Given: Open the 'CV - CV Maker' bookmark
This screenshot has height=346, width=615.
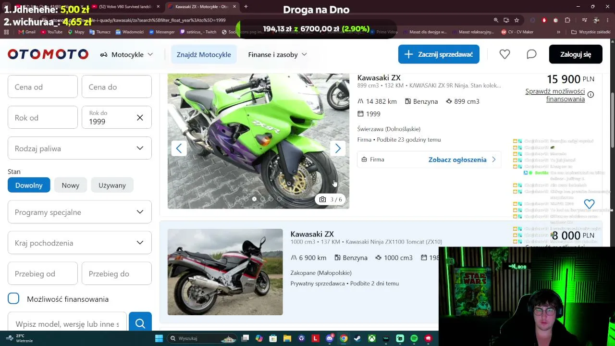Looking at the screenshot, I should pos(517,32).
